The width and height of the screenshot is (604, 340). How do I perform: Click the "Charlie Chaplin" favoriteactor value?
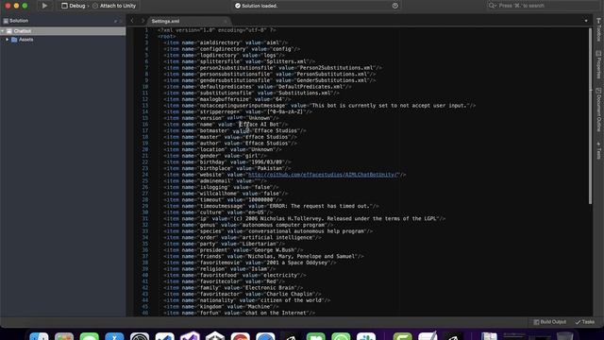coord(290,294)
